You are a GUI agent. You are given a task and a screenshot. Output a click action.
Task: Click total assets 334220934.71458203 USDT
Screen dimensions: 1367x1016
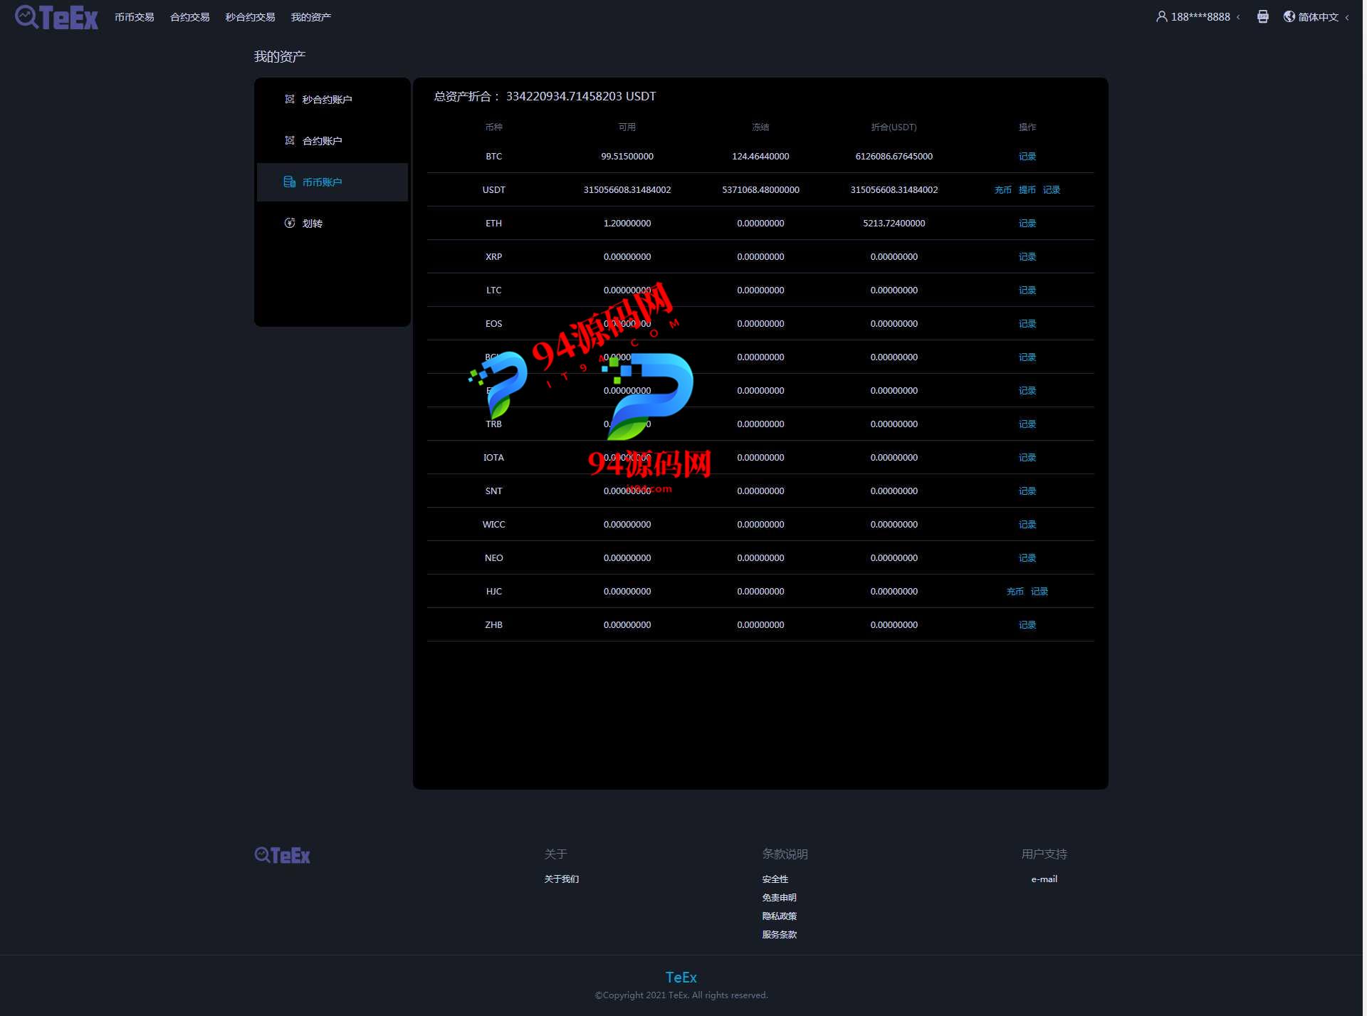coord(581,96)
